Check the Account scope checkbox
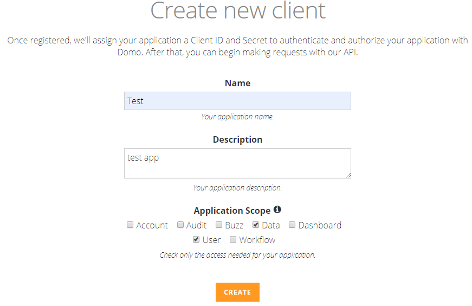 [130, 225]
